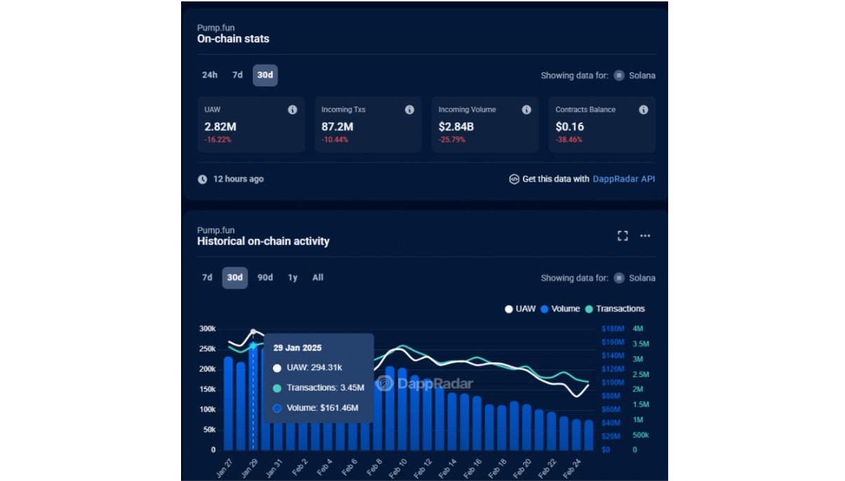The image size is (845, 481).
Task: Open the DappRadar API link
Action: (x=624, y=179)
